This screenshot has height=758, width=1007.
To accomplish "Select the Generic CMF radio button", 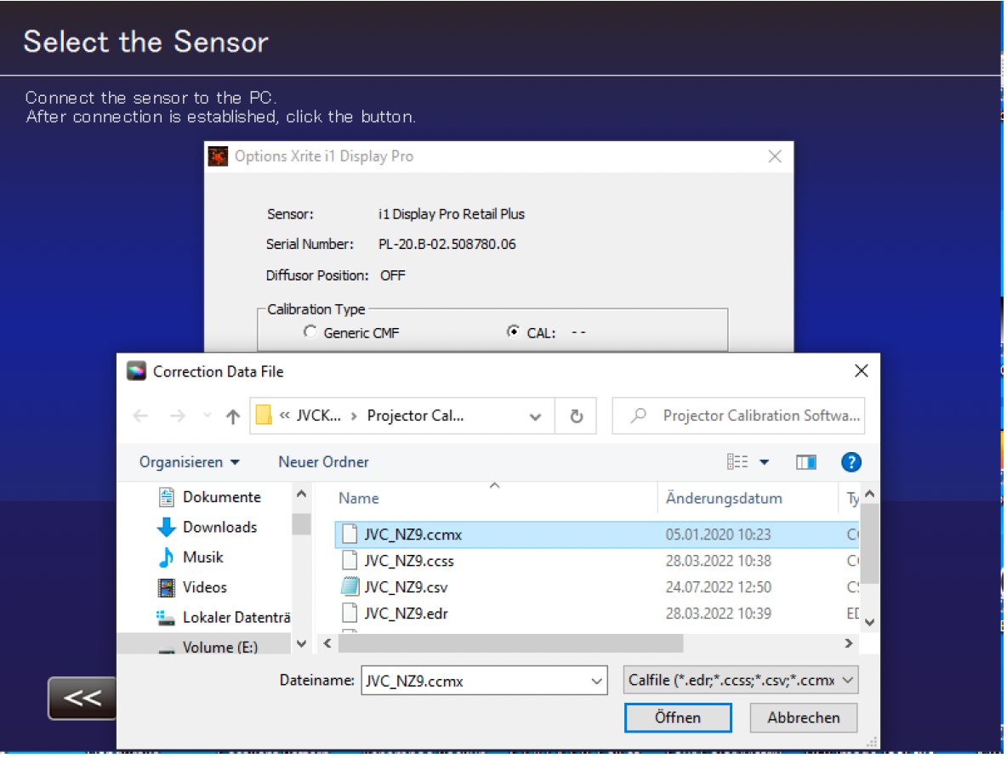I will click(310, 331).
